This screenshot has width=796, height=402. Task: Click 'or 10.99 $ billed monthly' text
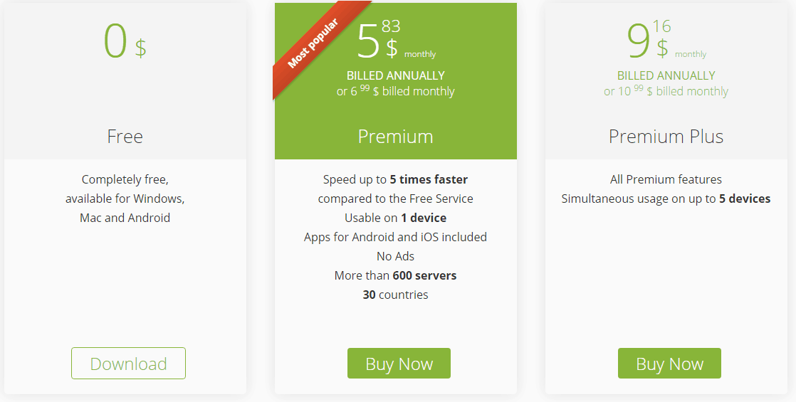coord(666,91)
